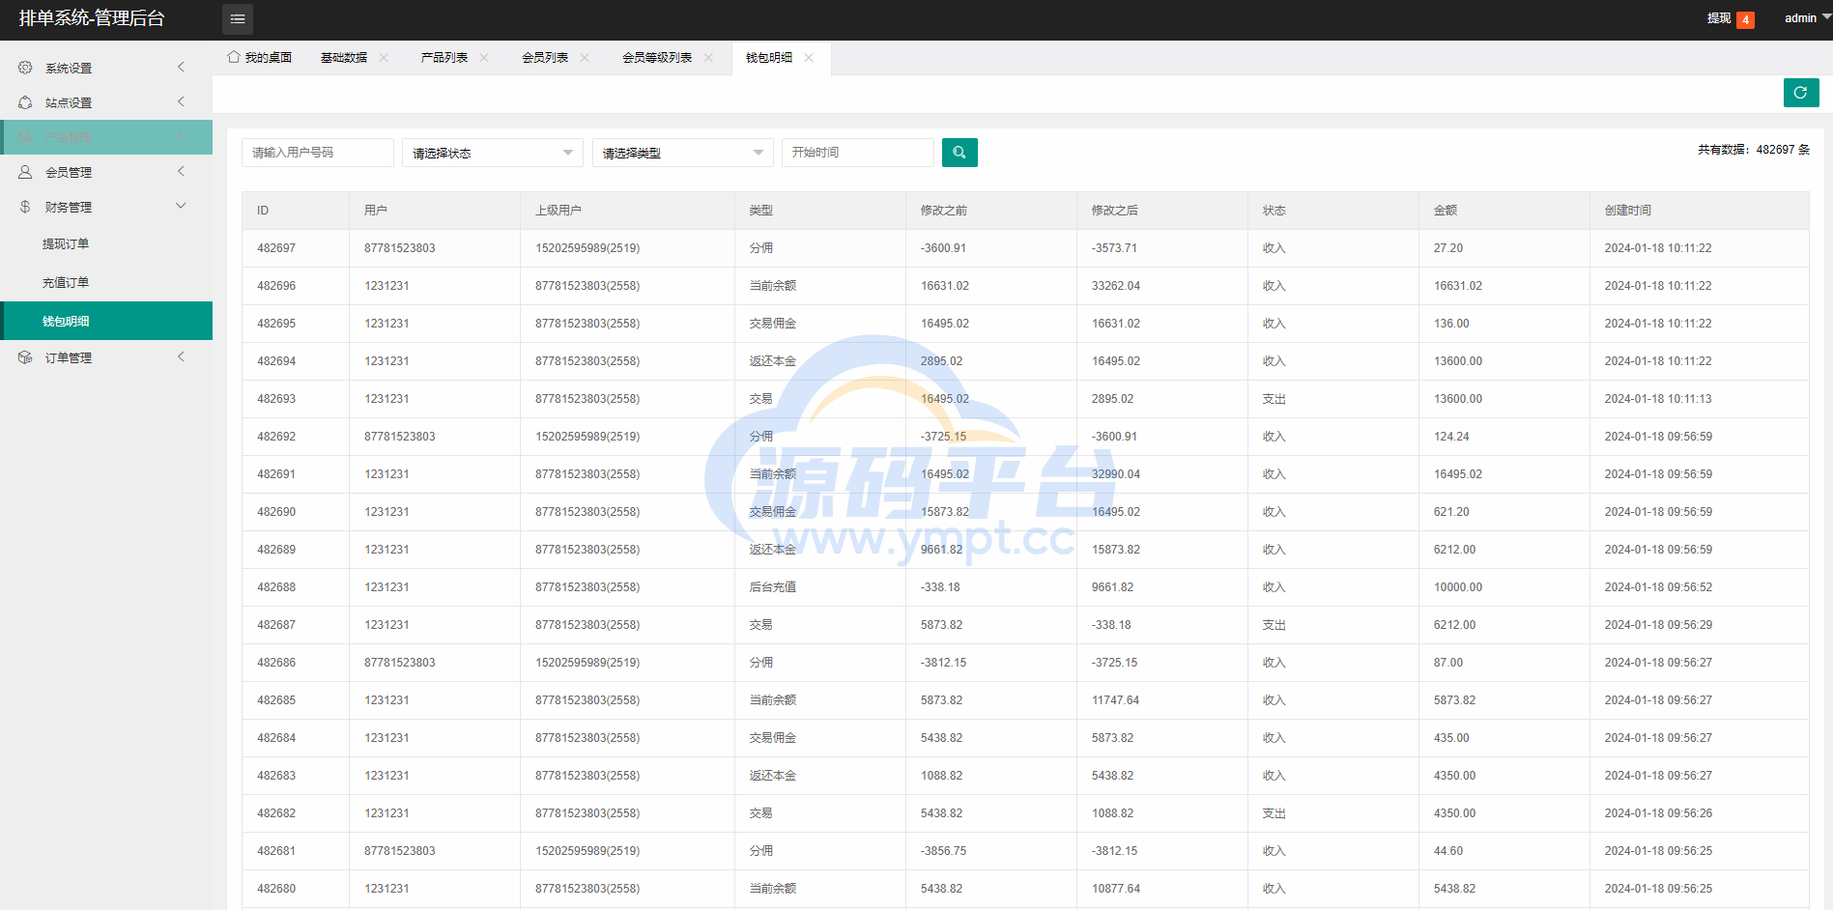Click the ID column header

tap(296, 211)
